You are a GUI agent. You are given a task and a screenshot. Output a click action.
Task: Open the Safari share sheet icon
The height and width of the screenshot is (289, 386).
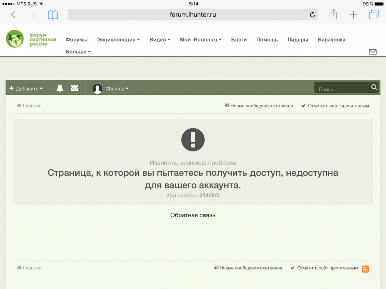pyautogui.click(x=333, y=15)
